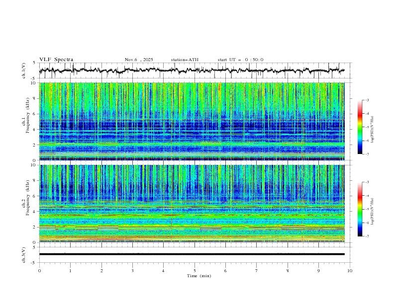Click inside the ch.2 spectrogram panel
Image resolution: width=394 pixels, height=304 pixels.
[192, 204]
